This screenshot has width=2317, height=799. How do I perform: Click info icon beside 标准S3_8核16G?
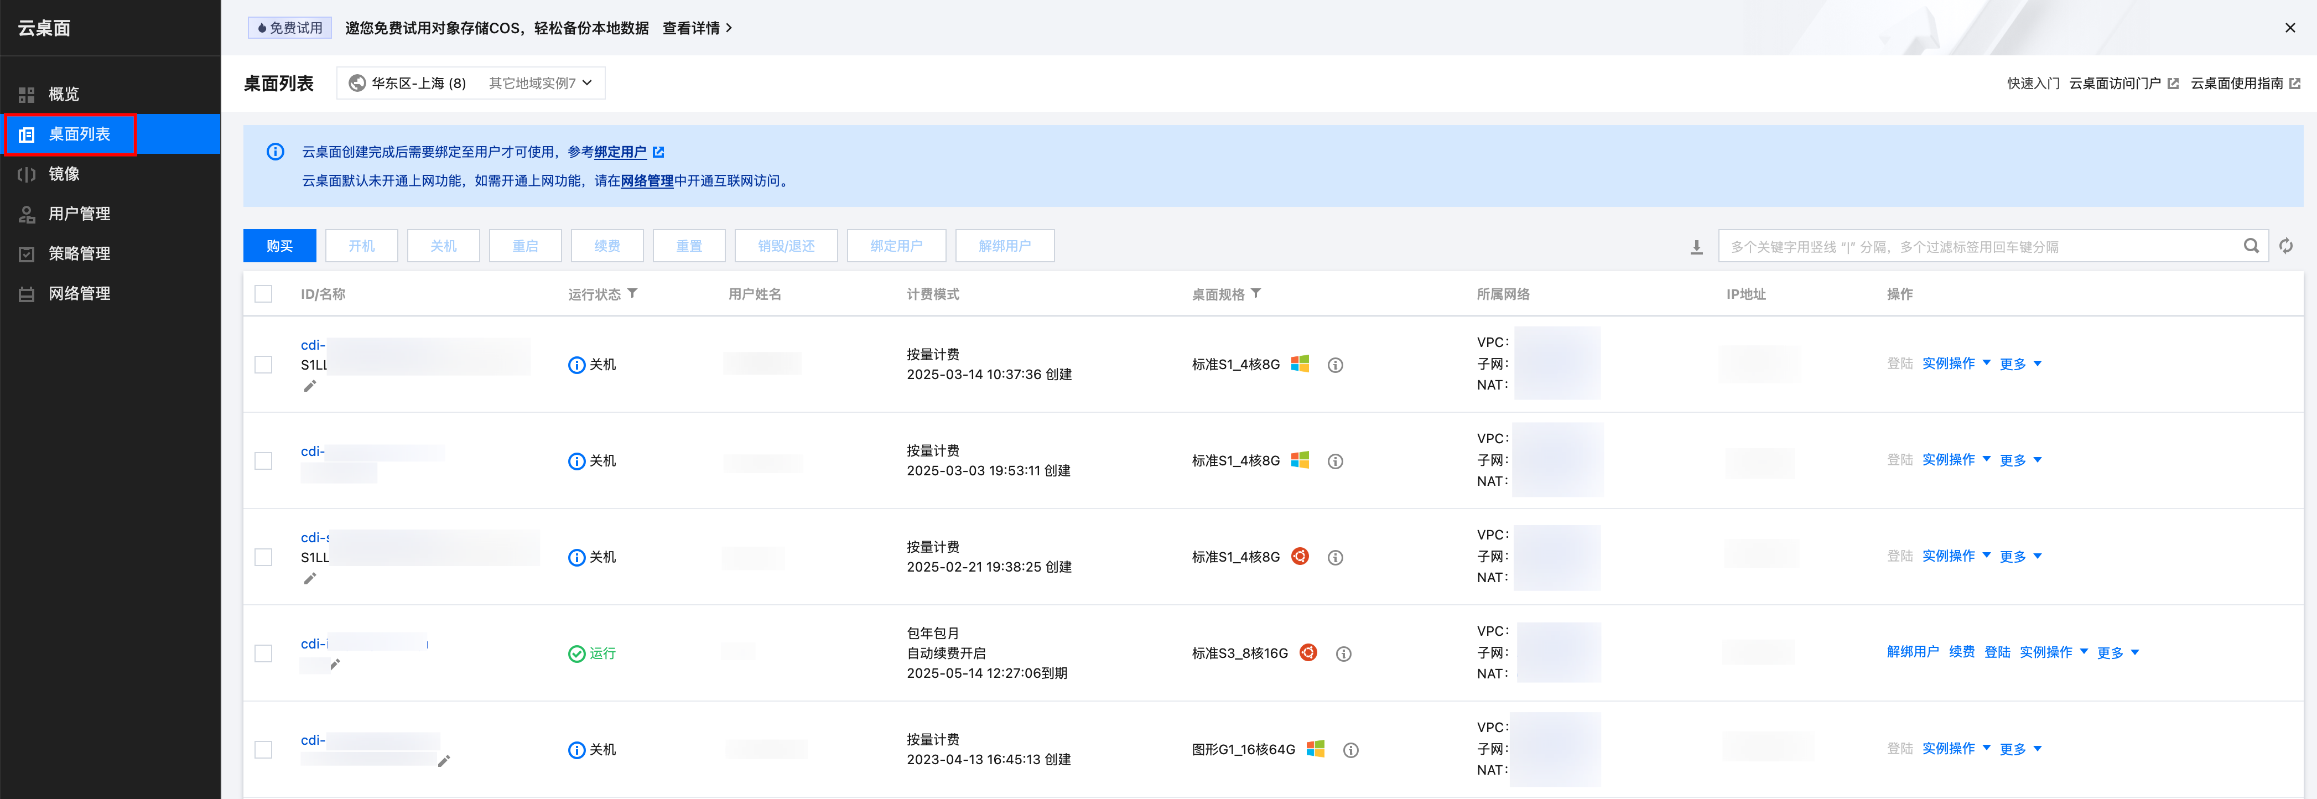[x=1344, y=653]
